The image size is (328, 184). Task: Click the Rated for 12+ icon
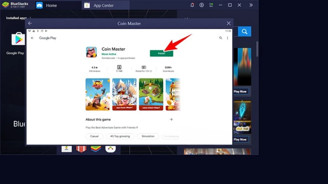point(144,67)
